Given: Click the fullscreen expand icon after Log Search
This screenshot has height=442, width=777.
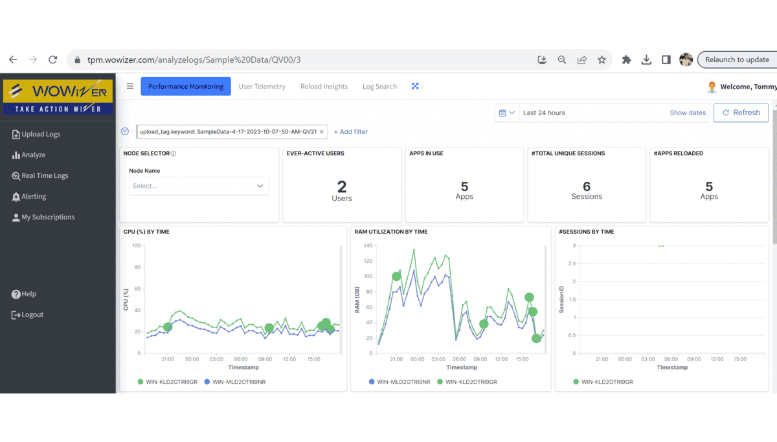Looking at the screenshot, I should point(415,86).
